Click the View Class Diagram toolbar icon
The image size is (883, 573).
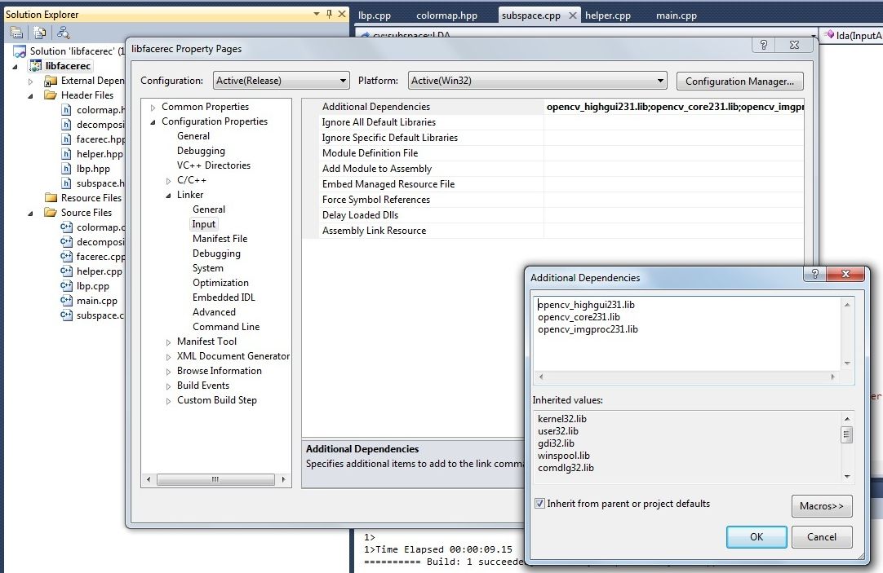[x=63, y=33]
